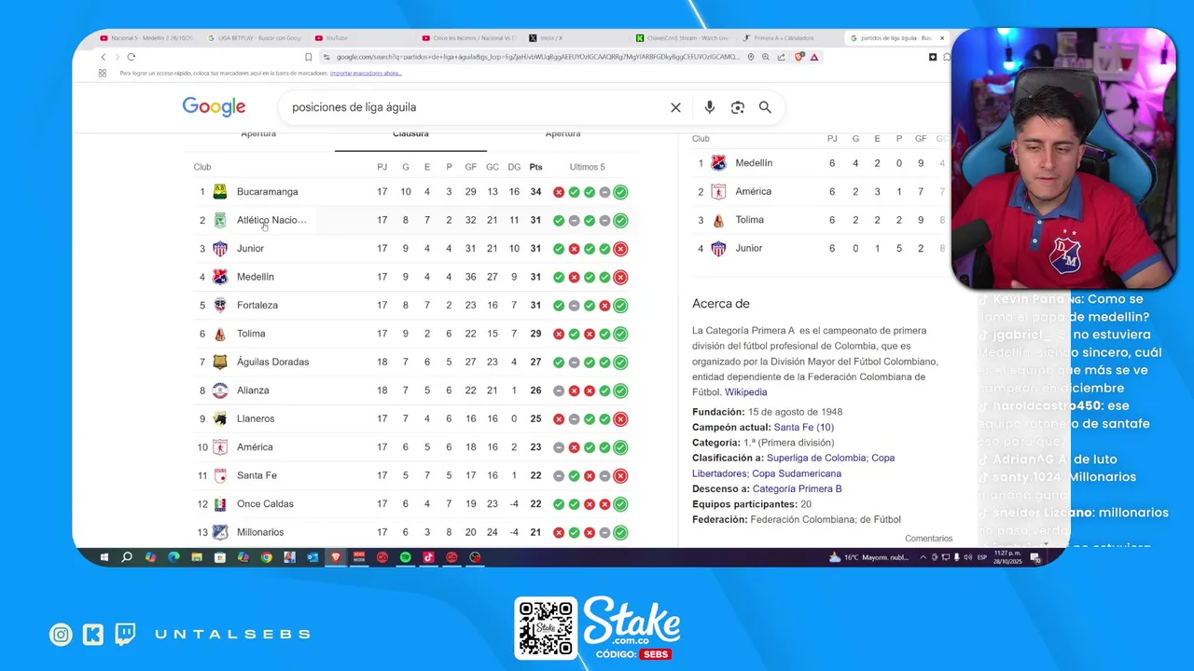Open the 'Santa Fe (10)' champion link

tap(804, 427)
